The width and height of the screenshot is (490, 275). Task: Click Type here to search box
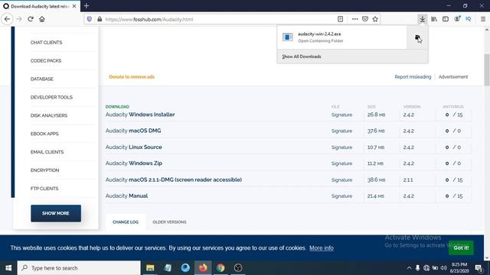pyautogui.click(x=79, y=268)
